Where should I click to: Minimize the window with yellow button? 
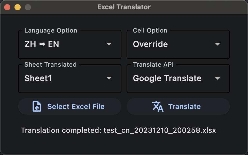click(x=18, y=7)
